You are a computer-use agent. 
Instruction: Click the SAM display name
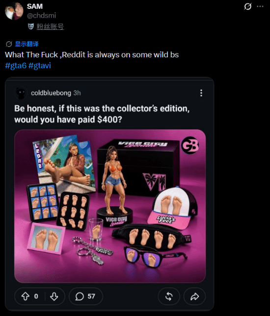coord(35,6)
